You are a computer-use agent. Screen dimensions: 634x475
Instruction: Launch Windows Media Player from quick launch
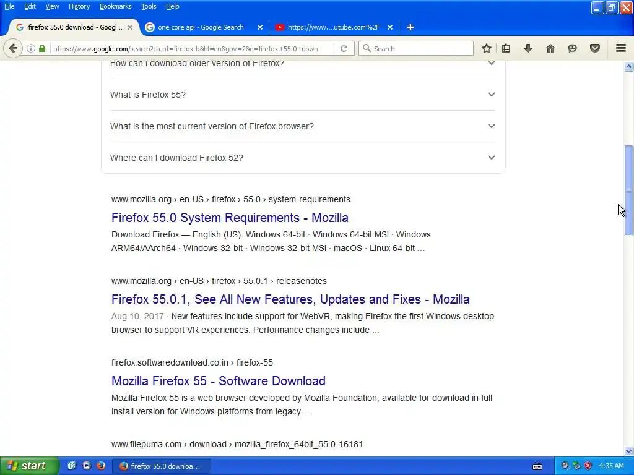[x=87, y=466]
